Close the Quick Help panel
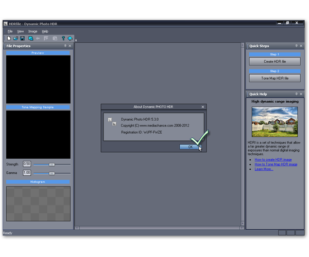Image resolution: width=309 pixels, height=257 pixels. pyautogui.click(x=301, y=94)
